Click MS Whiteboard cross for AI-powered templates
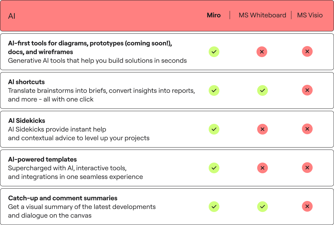The width and height of the screenshot is (334, 225). pyautogui.click(x=263, y=168)
